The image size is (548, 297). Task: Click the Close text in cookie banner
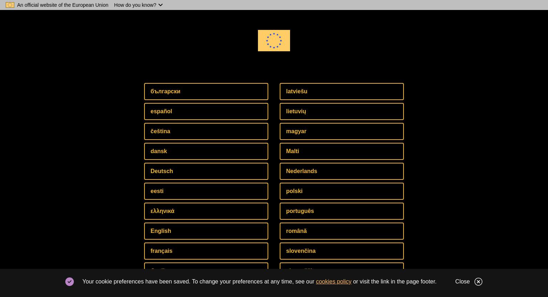[x=462, y=282]
